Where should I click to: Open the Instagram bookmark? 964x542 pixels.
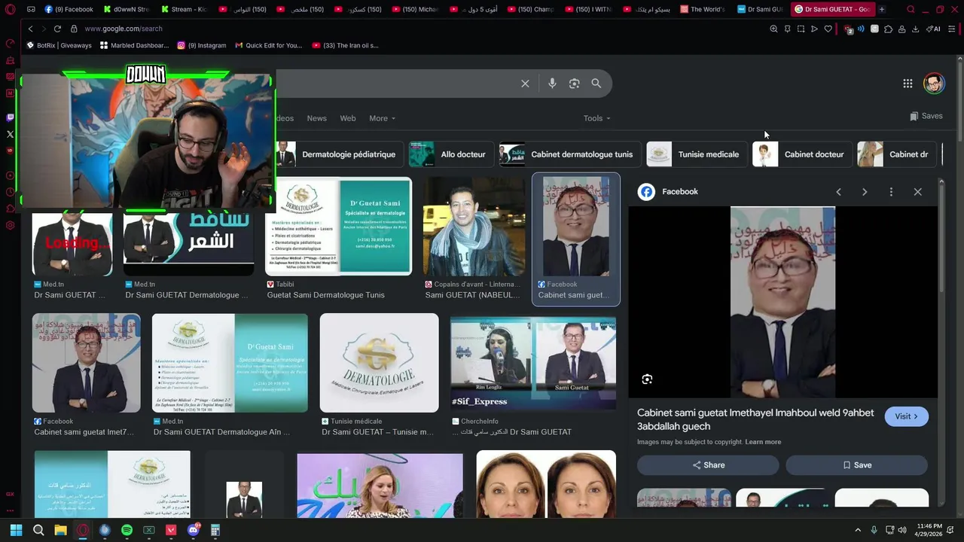pos(202,45)
